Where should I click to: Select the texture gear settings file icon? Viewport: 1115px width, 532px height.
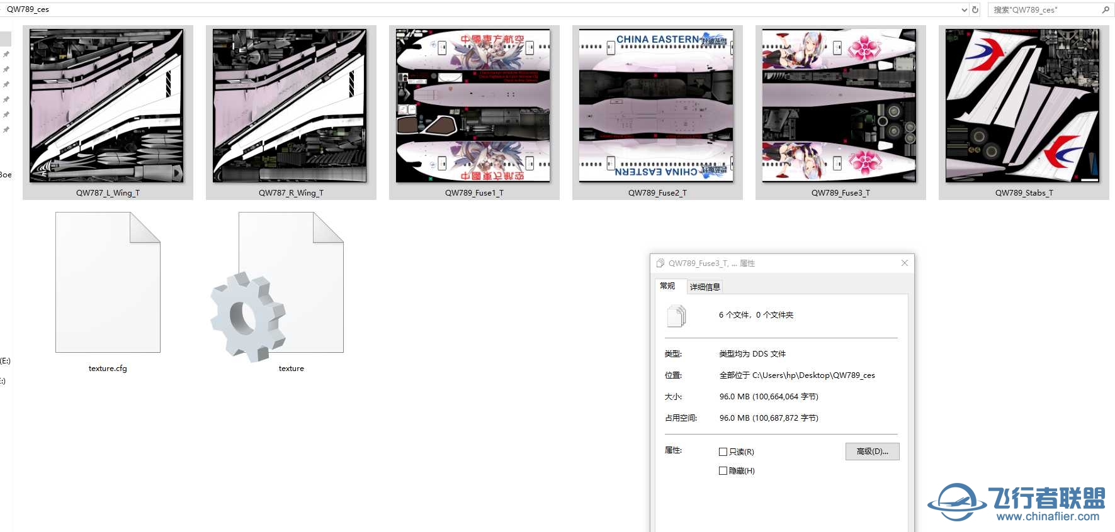[x=278, y=286]
